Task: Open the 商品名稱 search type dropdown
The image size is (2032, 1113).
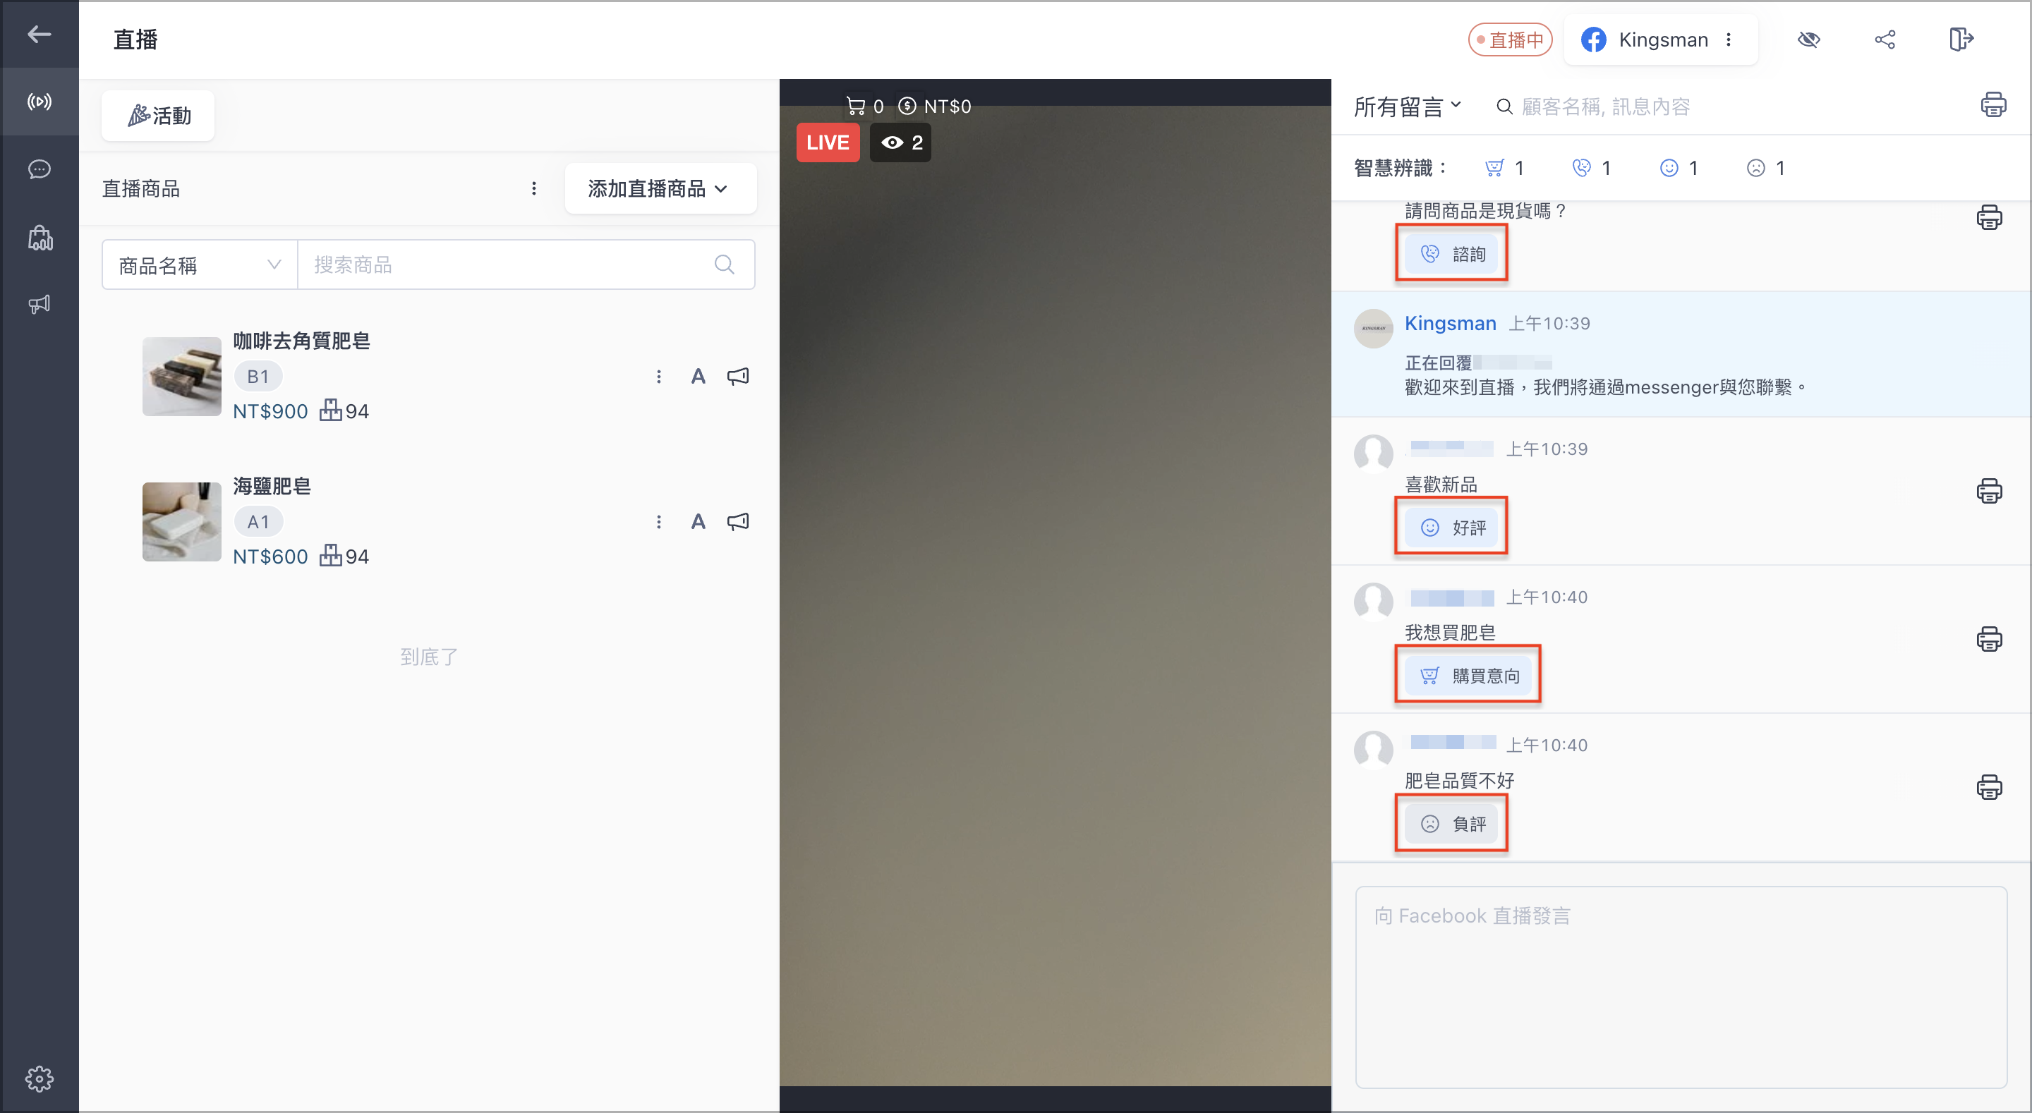Action: coord(200,265)
